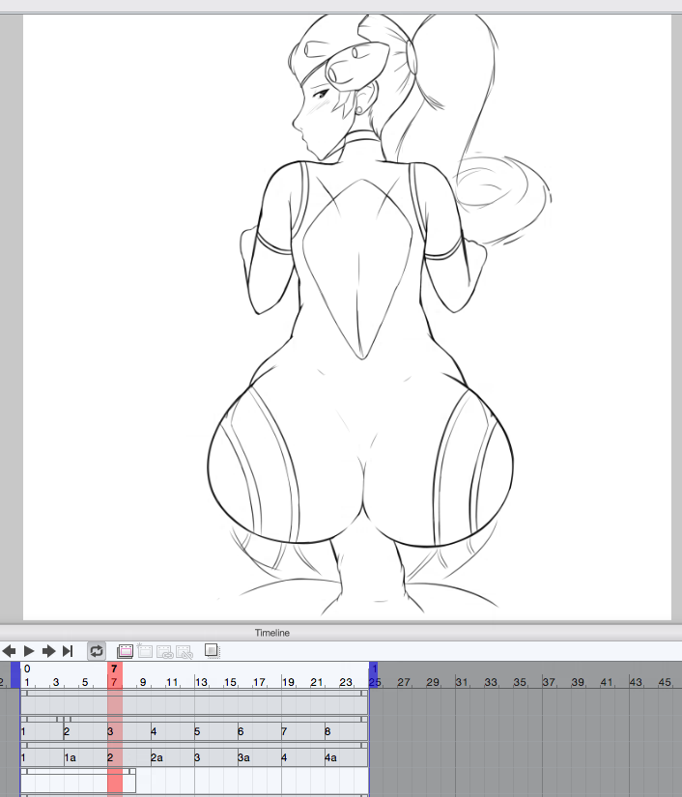Viewport: 682px width, 797px height.
Task: Select frame 3 on the ruler
Action: coord(56,682)
